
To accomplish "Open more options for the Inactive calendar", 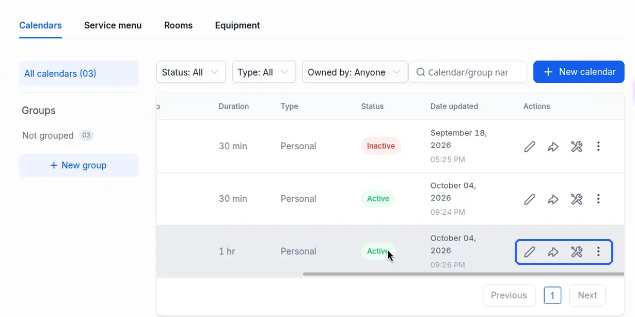I will tap(598, 147).
